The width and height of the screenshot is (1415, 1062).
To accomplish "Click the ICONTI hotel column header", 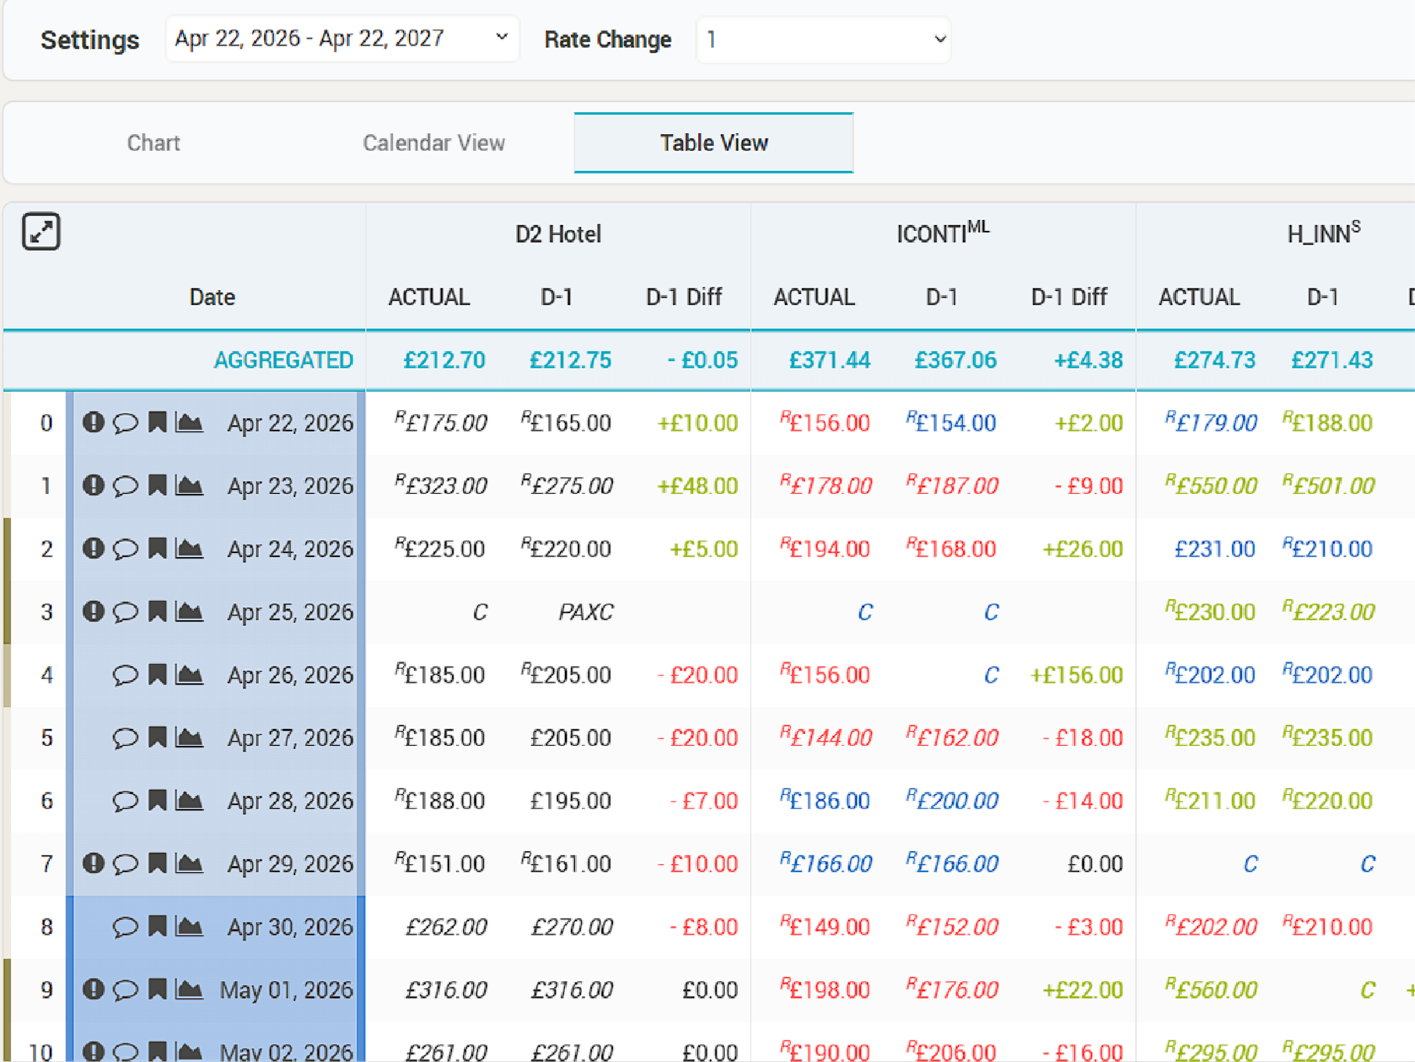I will 943,233.
